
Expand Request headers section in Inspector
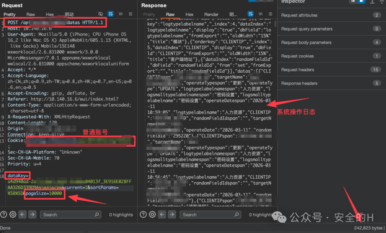pos(331,70)
